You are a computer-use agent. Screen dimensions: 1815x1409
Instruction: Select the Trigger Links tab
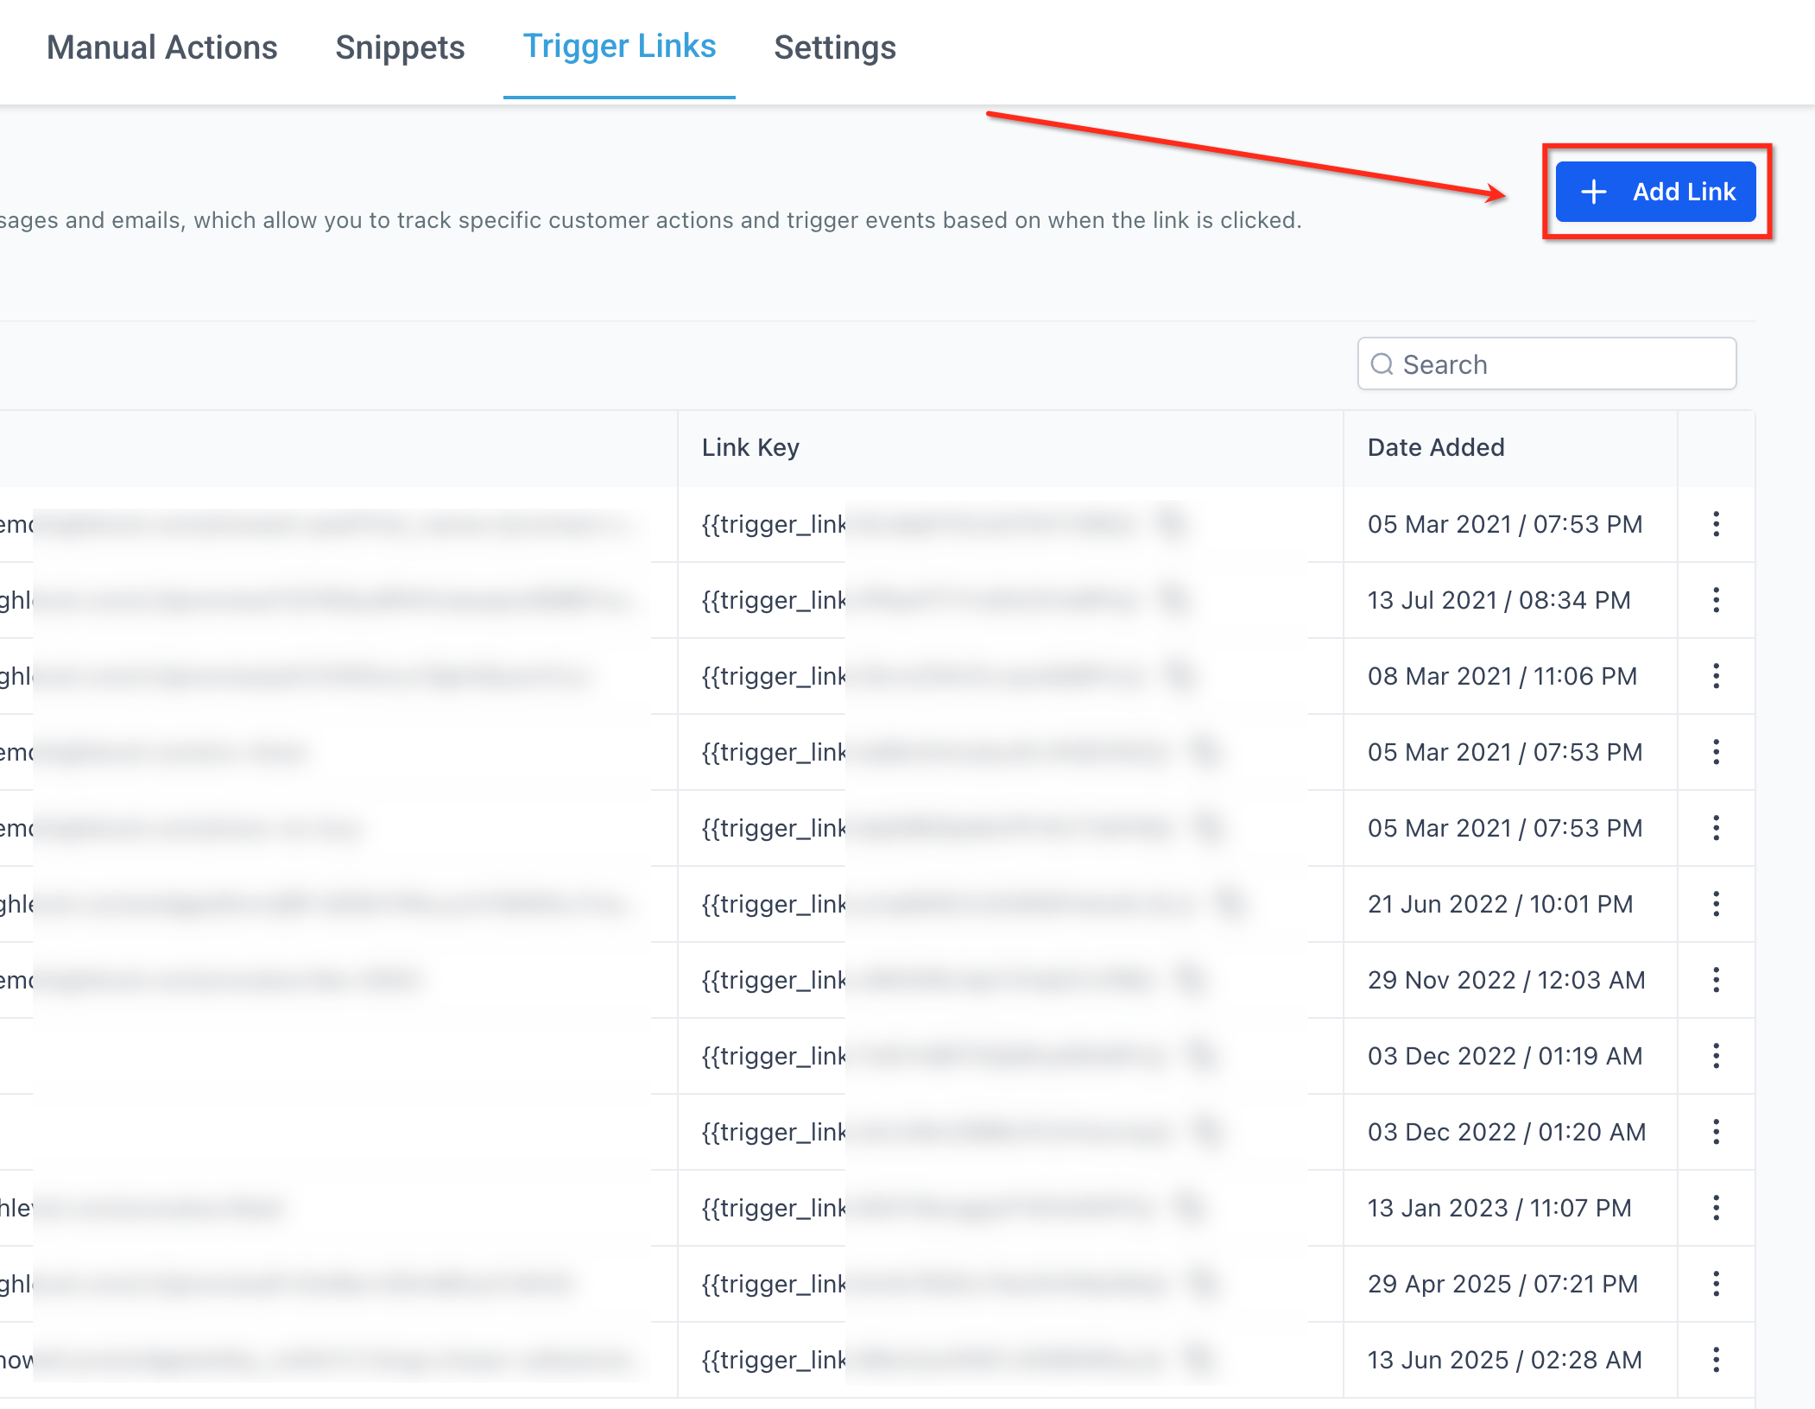pyautogui.click(x=619, y=47)
